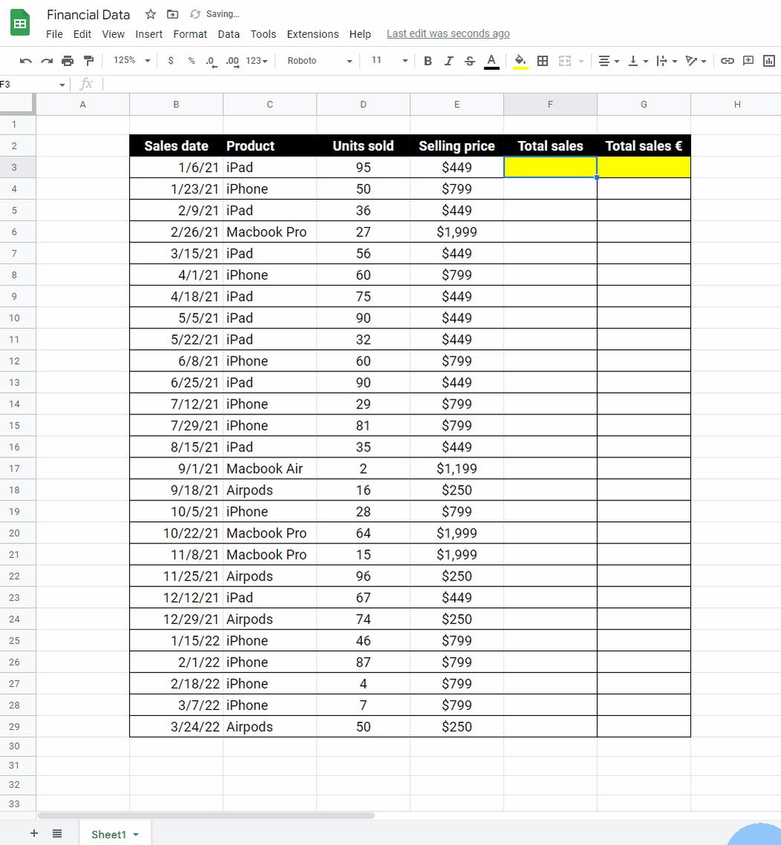Open the name box dropdown arrow
The image size is (781, 845).
tap(62, 85)
